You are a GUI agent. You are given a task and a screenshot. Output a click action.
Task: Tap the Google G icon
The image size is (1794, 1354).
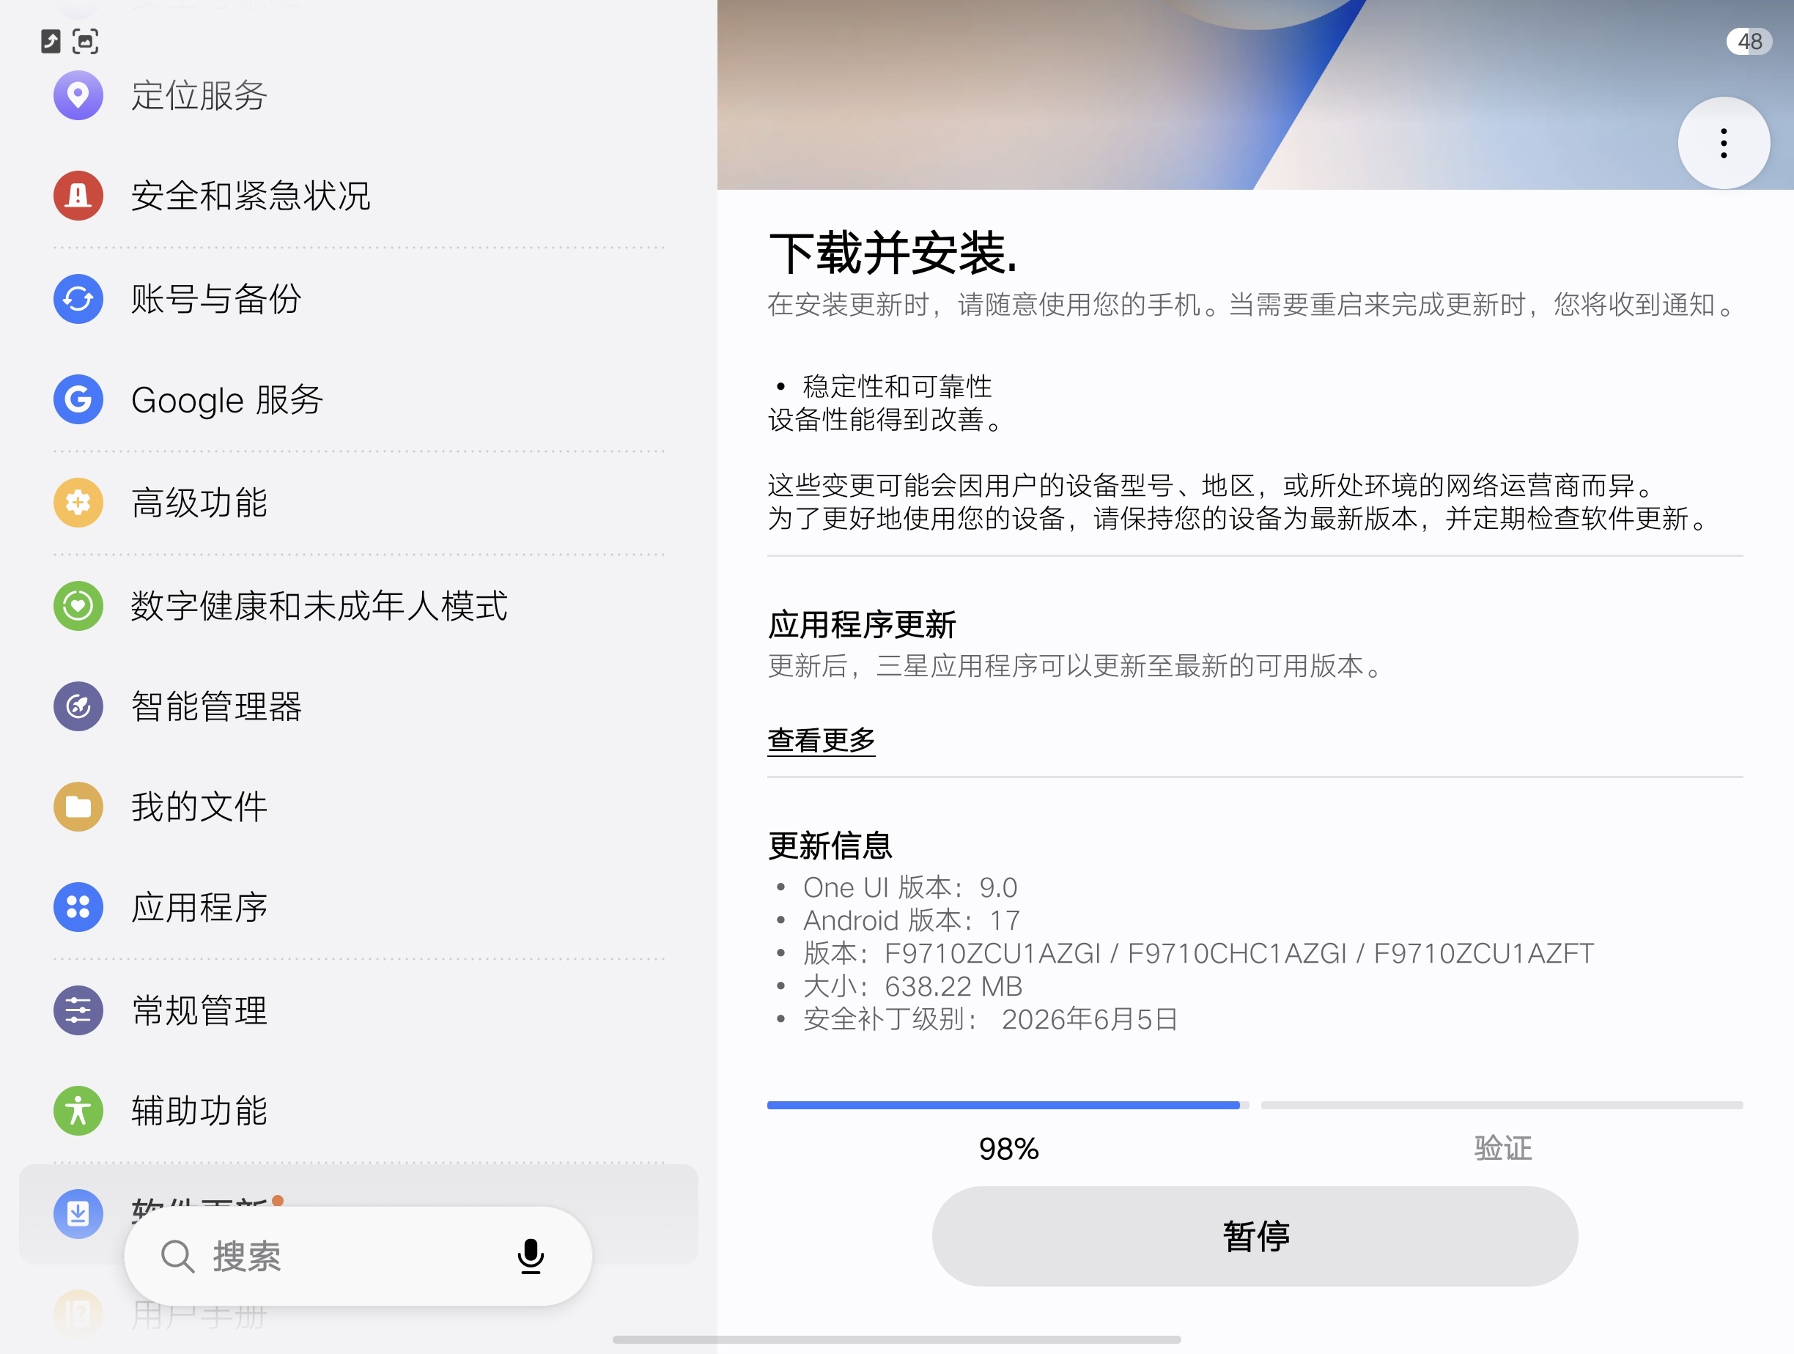tap(78, 399)
